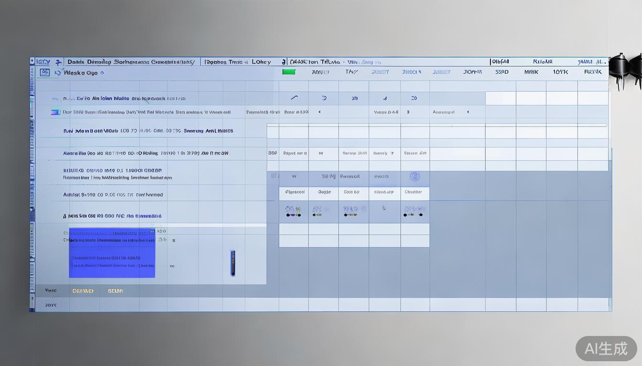
Task: Click the vertical dark blue slider bar
Action: (232, 263)
